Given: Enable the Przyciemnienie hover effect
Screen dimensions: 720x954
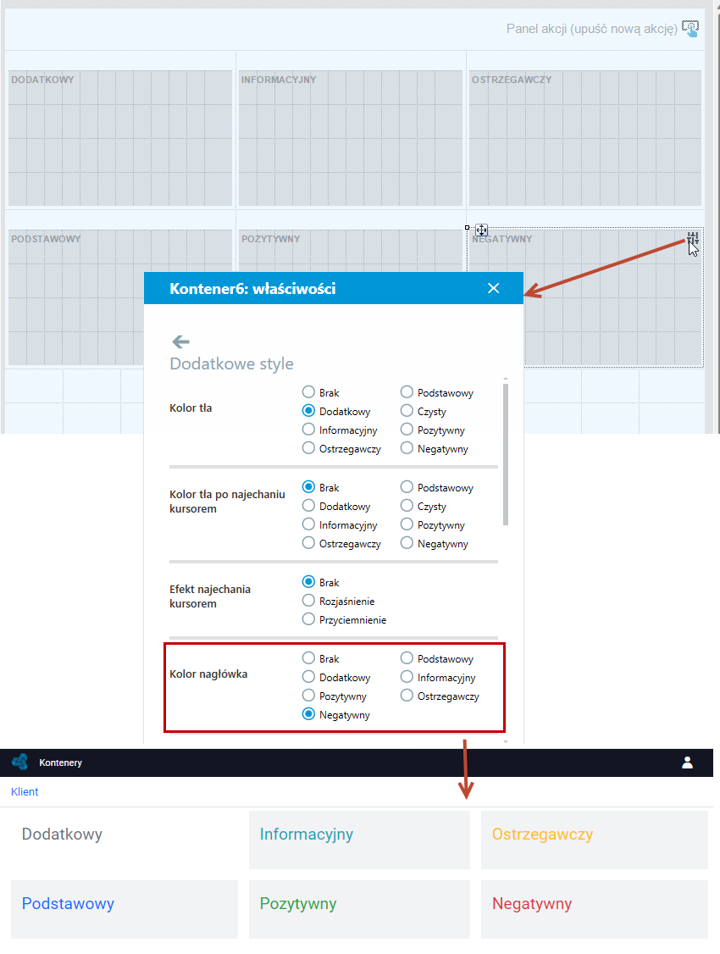Looking at the screenshot, I should coord(309,619).
